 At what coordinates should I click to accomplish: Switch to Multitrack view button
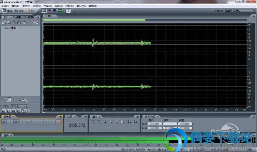19,11
